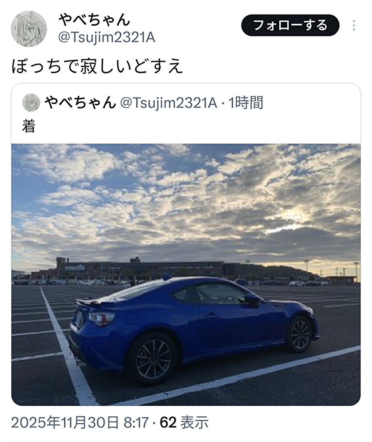View the 62 表示 view count

184,423
